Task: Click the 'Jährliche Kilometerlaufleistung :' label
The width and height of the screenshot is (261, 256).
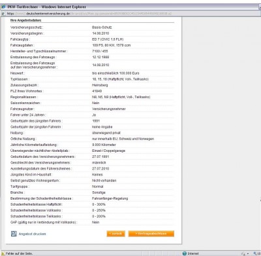Action: (x=35, y=145)
